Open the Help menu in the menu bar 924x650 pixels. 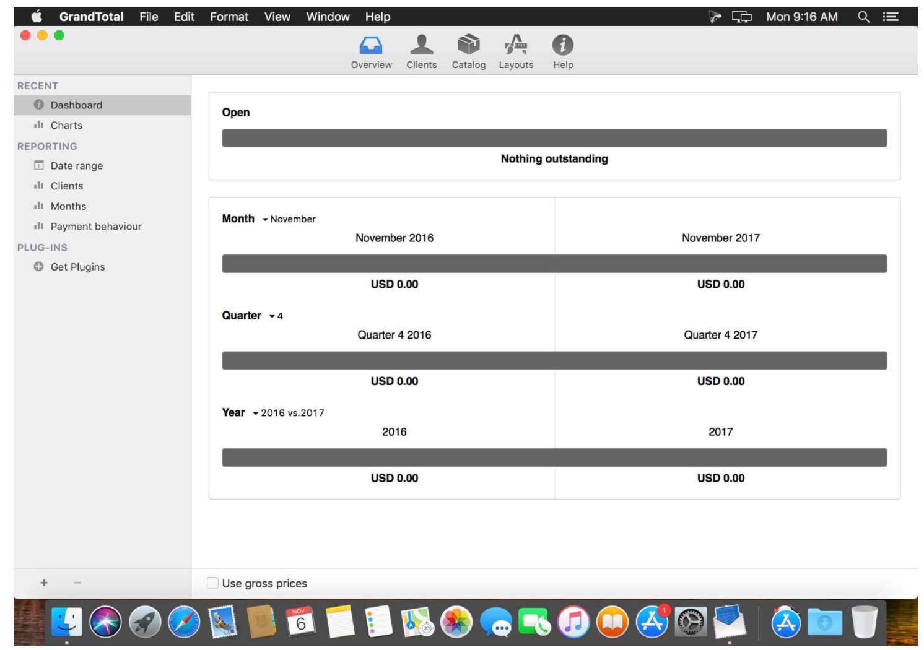pos(377,17)
